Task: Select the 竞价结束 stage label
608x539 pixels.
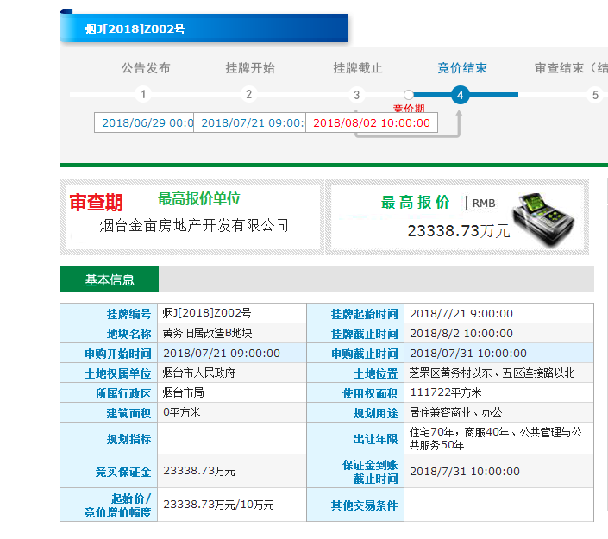Action: coord(461,68)
